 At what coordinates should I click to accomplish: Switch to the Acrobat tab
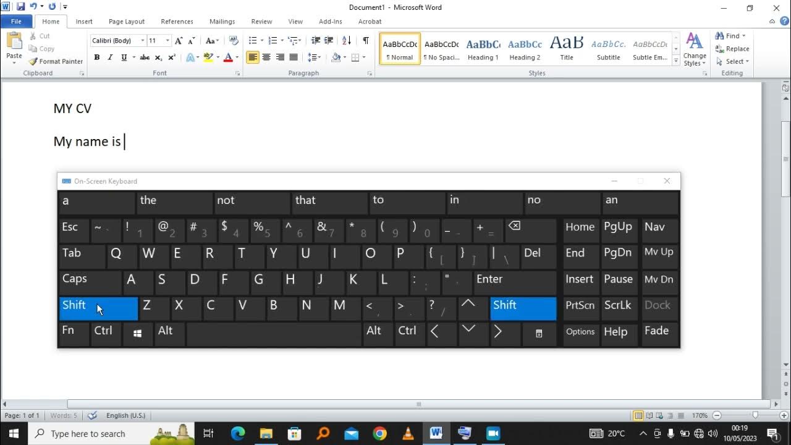(370, 22)
